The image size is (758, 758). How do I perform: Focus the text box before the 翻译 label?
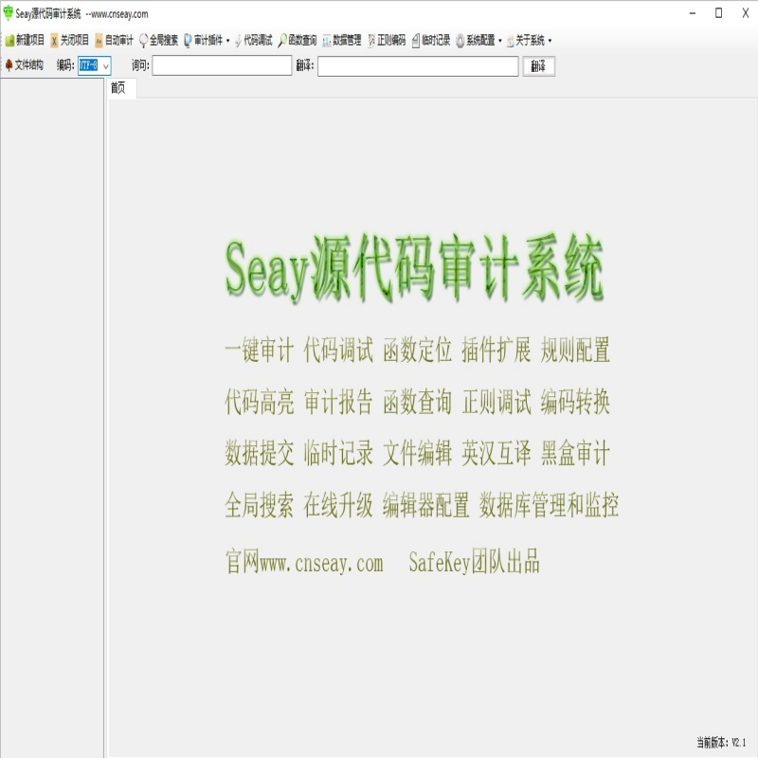pyautogui.click(x=222, y=65)
